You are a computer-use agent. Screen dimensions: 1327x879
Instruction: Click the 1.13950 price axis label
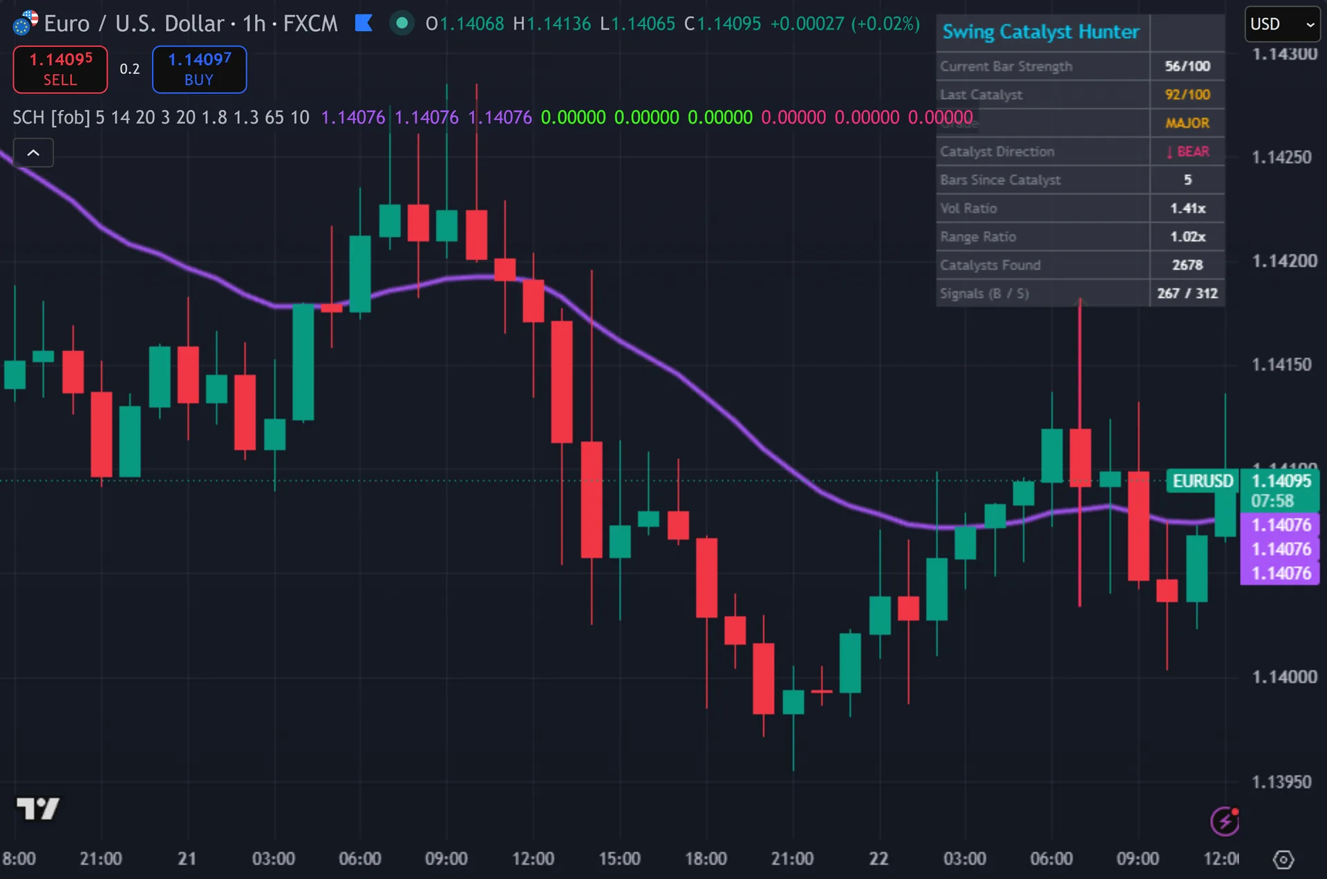tap(1281, 782)
